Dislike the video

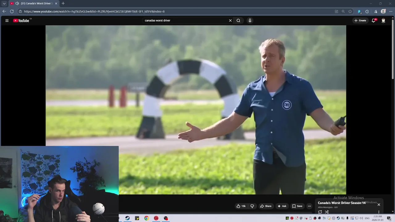tap(252, 206)
